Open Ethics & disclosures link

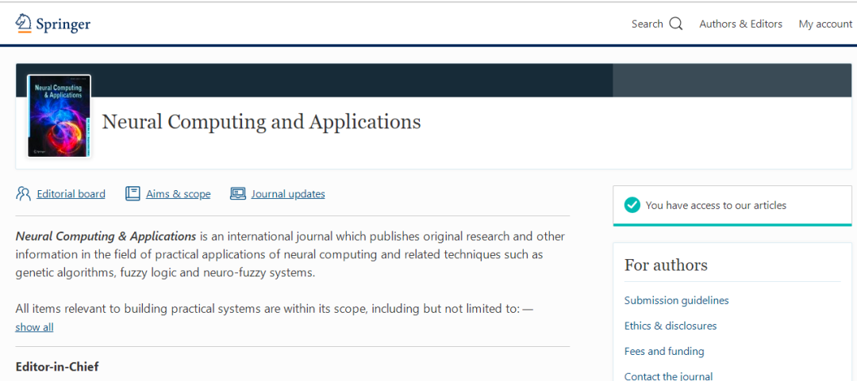[x=670, y=326]
